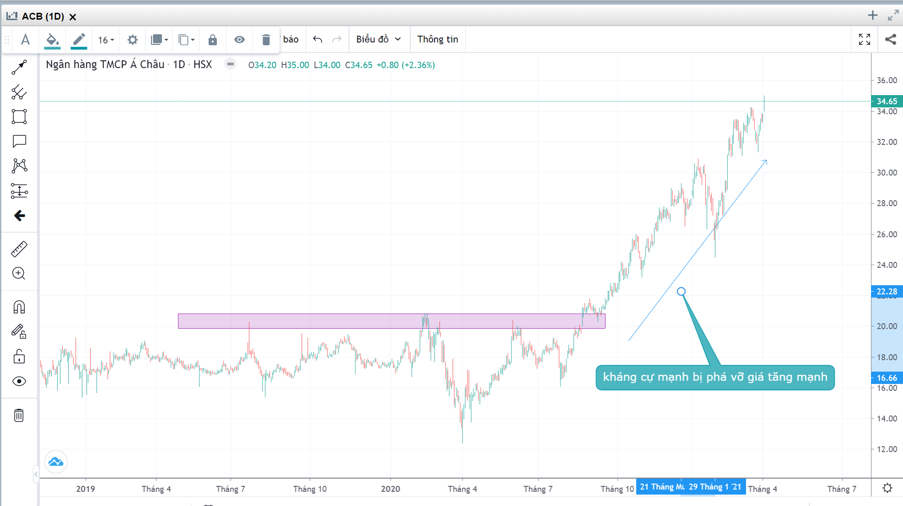Lock the selected callout drawing
The height and width of the screenshot is (506, 903).
pyautogui.click(x=213, y=40)
